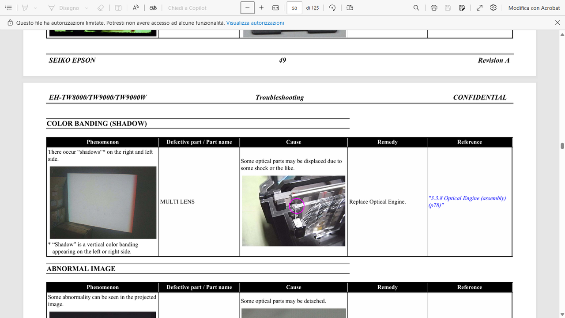Viewport: 565px width, 318px height.
Task: Click Replace Optical Engine remedy text
Action: tap(377, 202)
